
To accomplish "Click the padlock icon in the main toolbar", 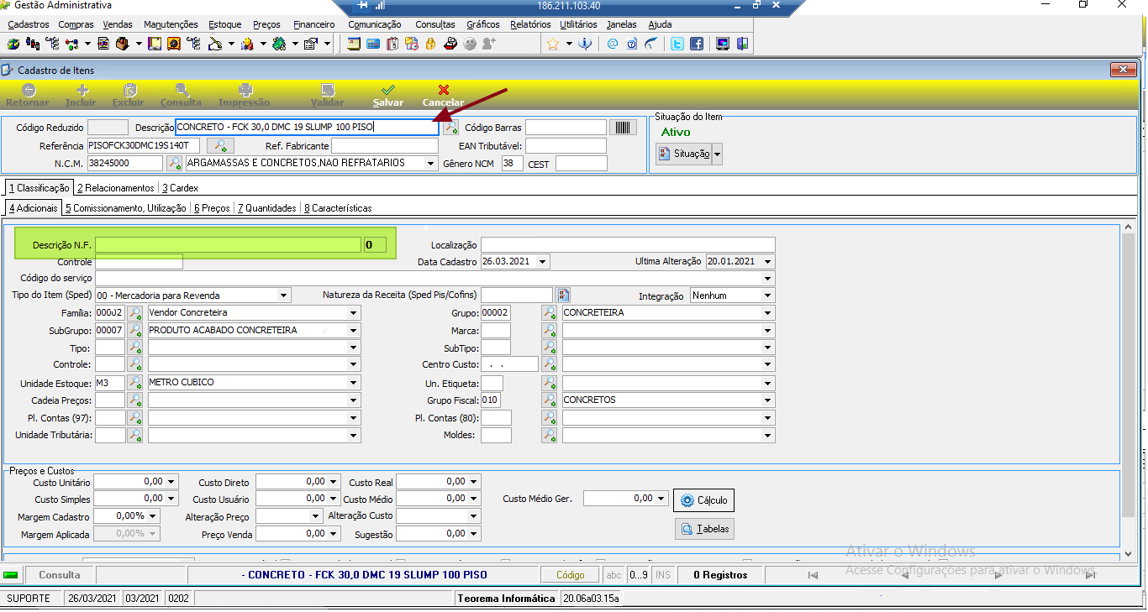I will tap(430, 44).
